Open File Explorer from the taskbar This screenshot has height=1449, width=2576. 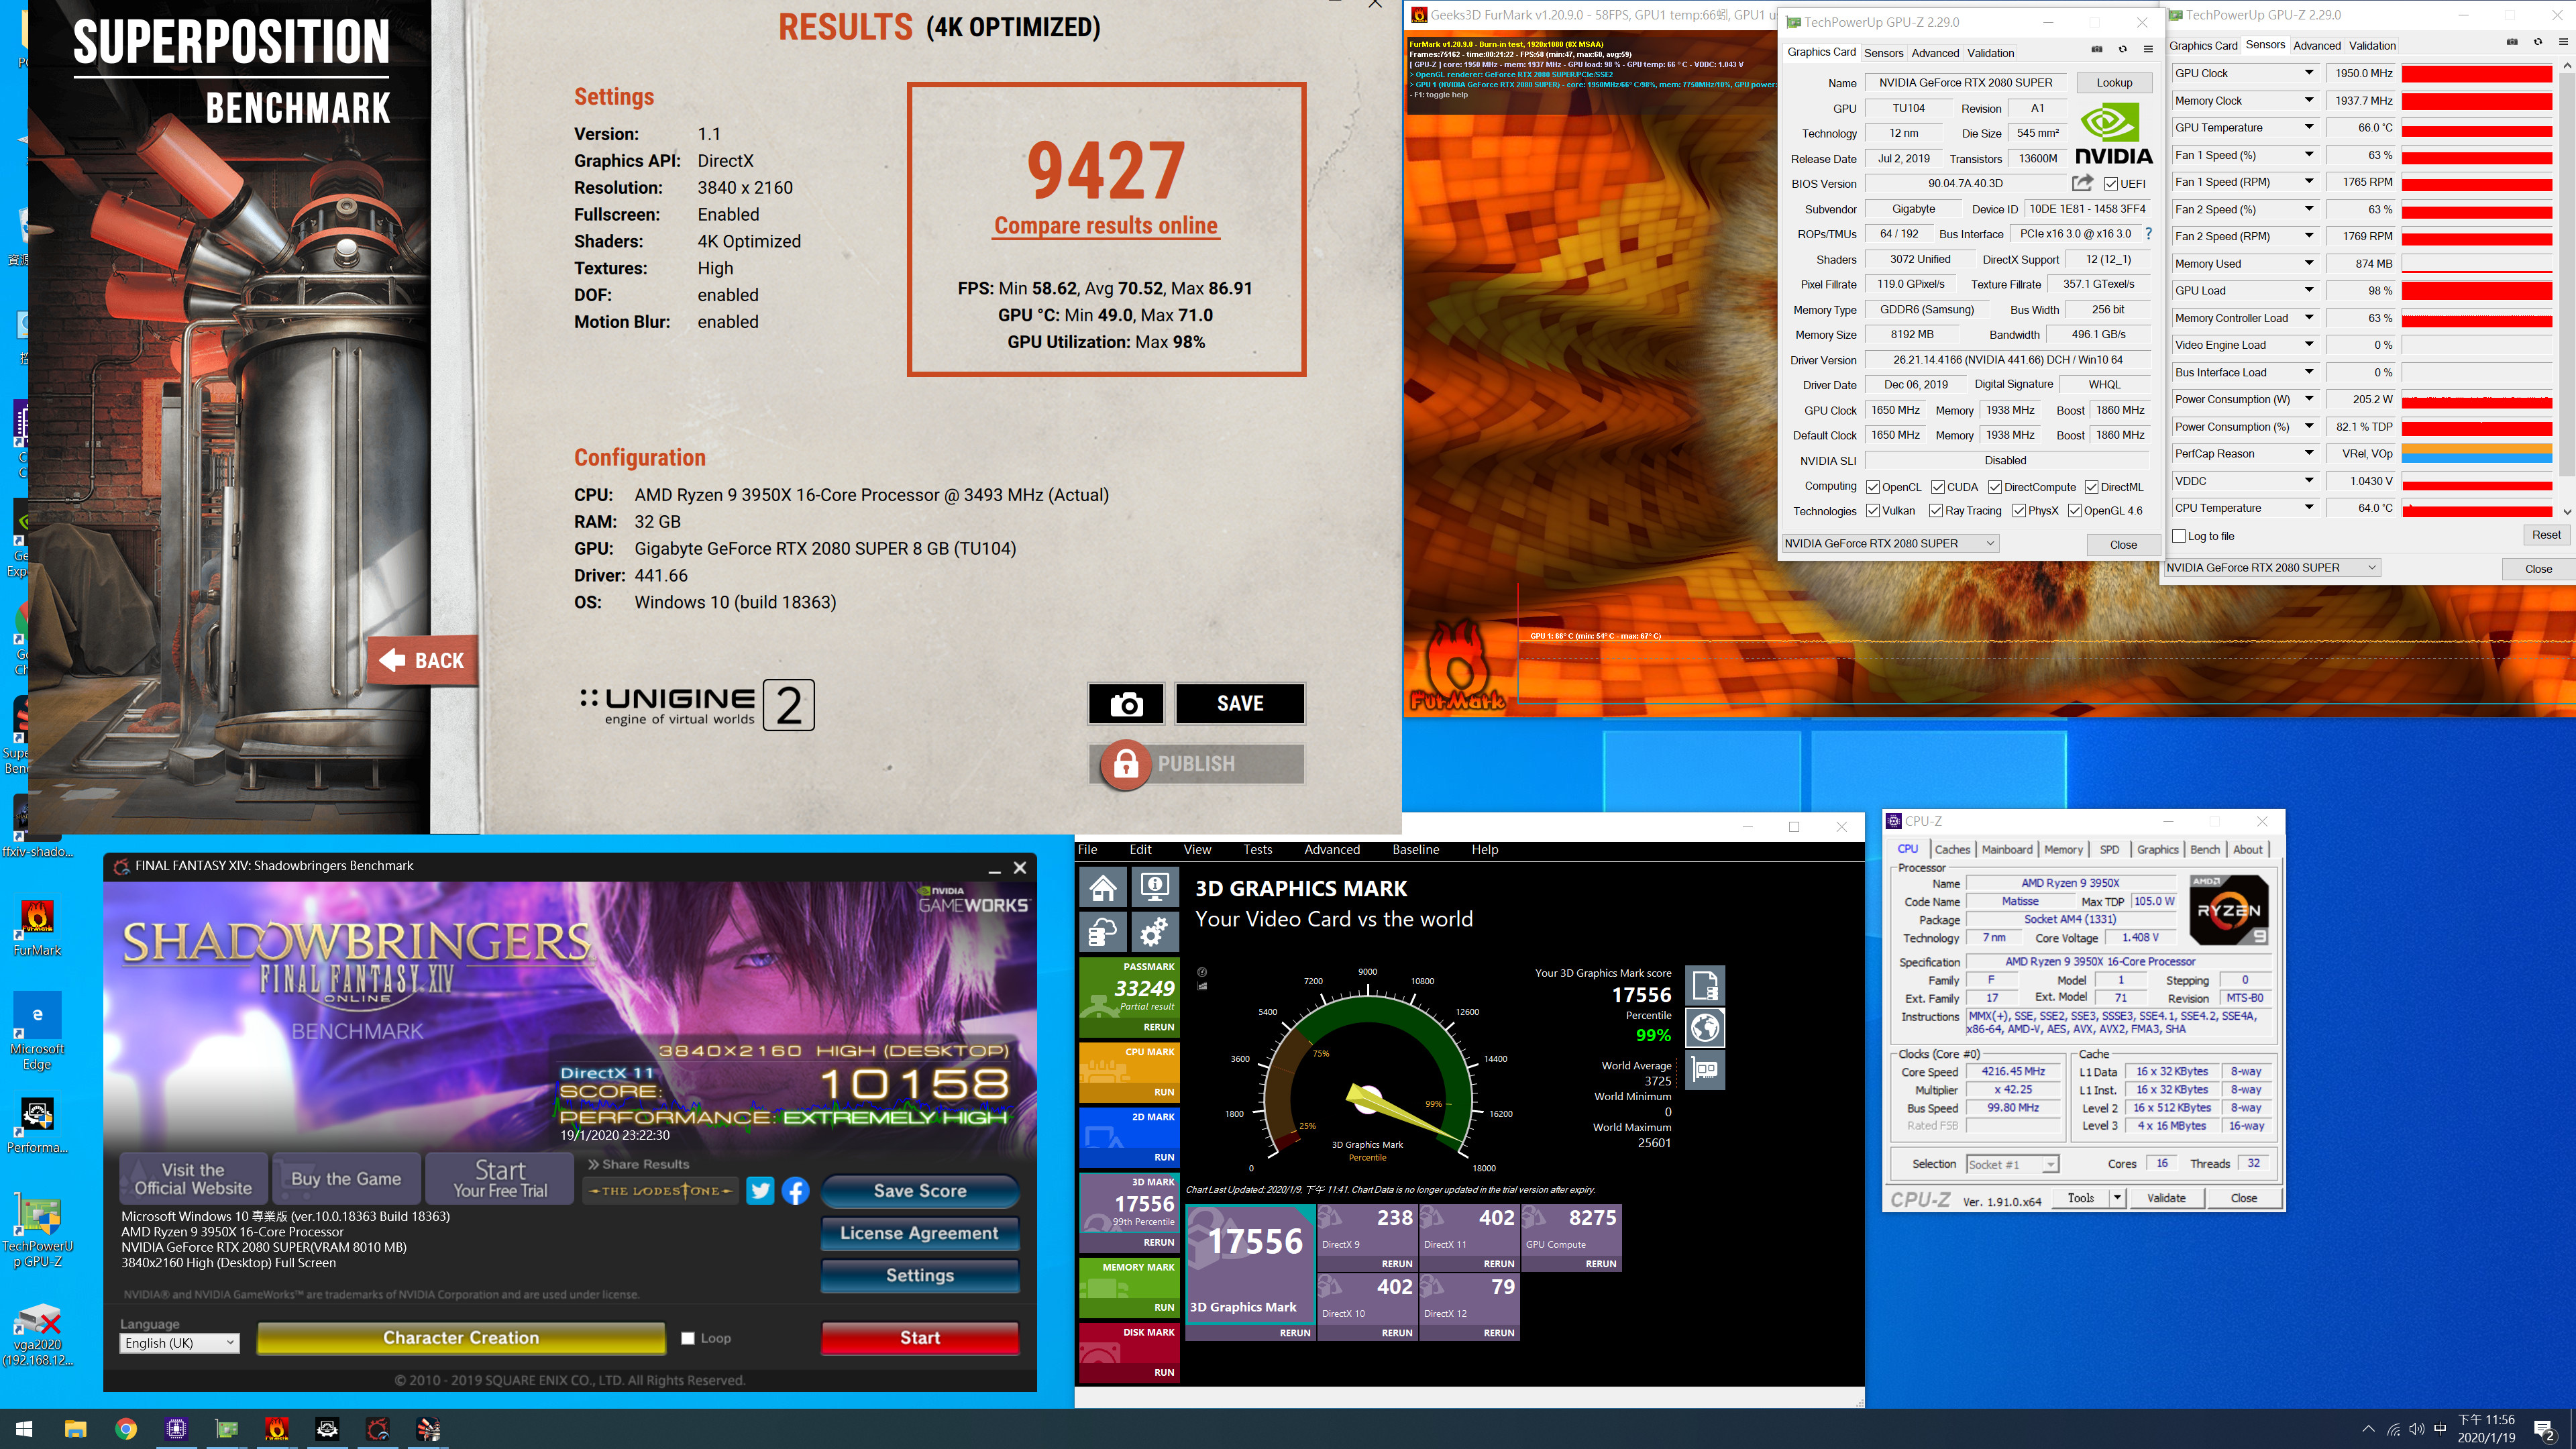point(76,1429)
